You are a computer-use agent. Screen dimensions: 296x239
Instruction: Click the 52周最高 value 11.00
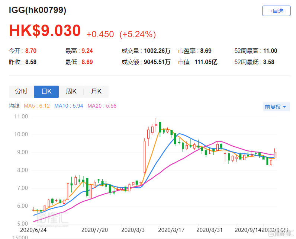tap(270, 51)
